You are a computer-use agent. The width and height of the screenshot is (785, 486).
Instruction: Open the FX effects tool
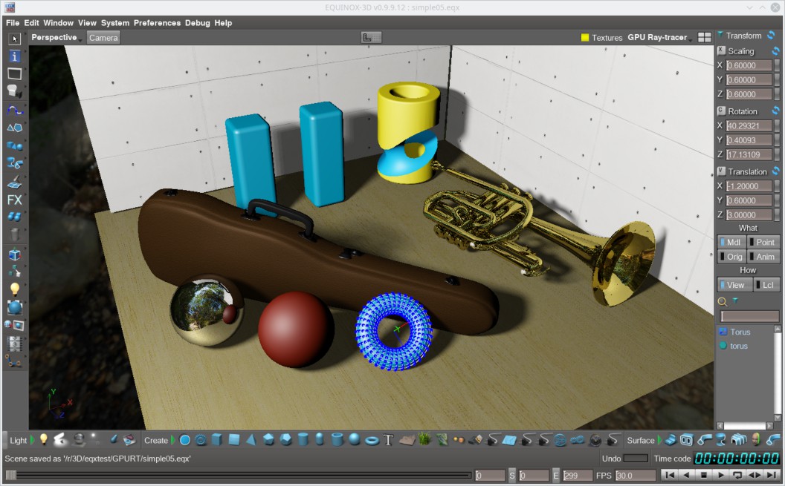click(14, 200)
